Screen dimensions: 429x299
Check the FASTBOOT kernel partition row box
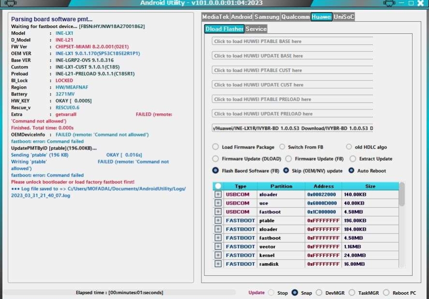218,255
